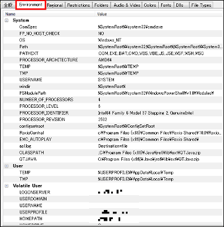Select the PSModulePath row
Screen dimensions: 224x227
(113, 93)
